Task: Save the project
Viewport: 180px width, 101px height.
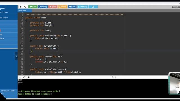Action: point(72,7)
